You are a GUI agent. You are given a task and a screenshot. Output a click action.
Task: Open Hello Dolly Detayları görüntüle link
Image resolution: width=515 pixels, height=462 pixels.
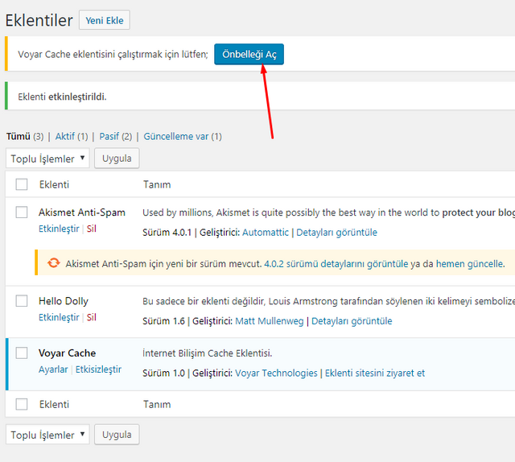(x=352, y=321)
